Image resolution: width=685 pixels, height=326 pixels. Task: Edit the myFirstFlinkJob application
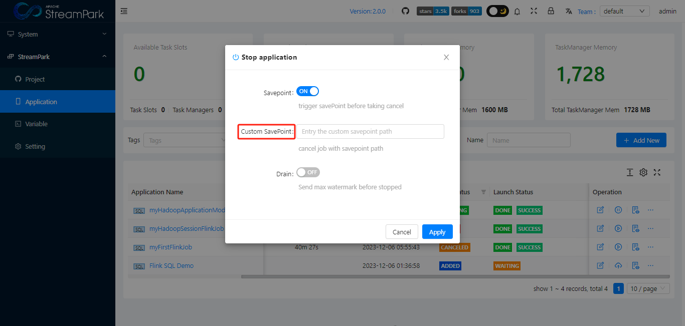(x=600, y=247)
